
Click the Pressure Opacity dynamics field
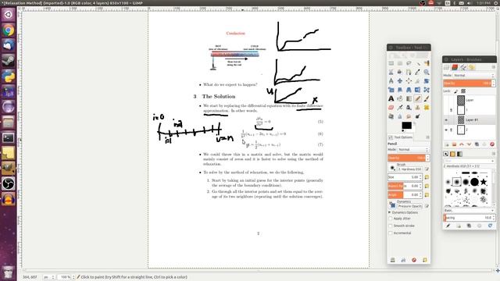click(409, 206)
